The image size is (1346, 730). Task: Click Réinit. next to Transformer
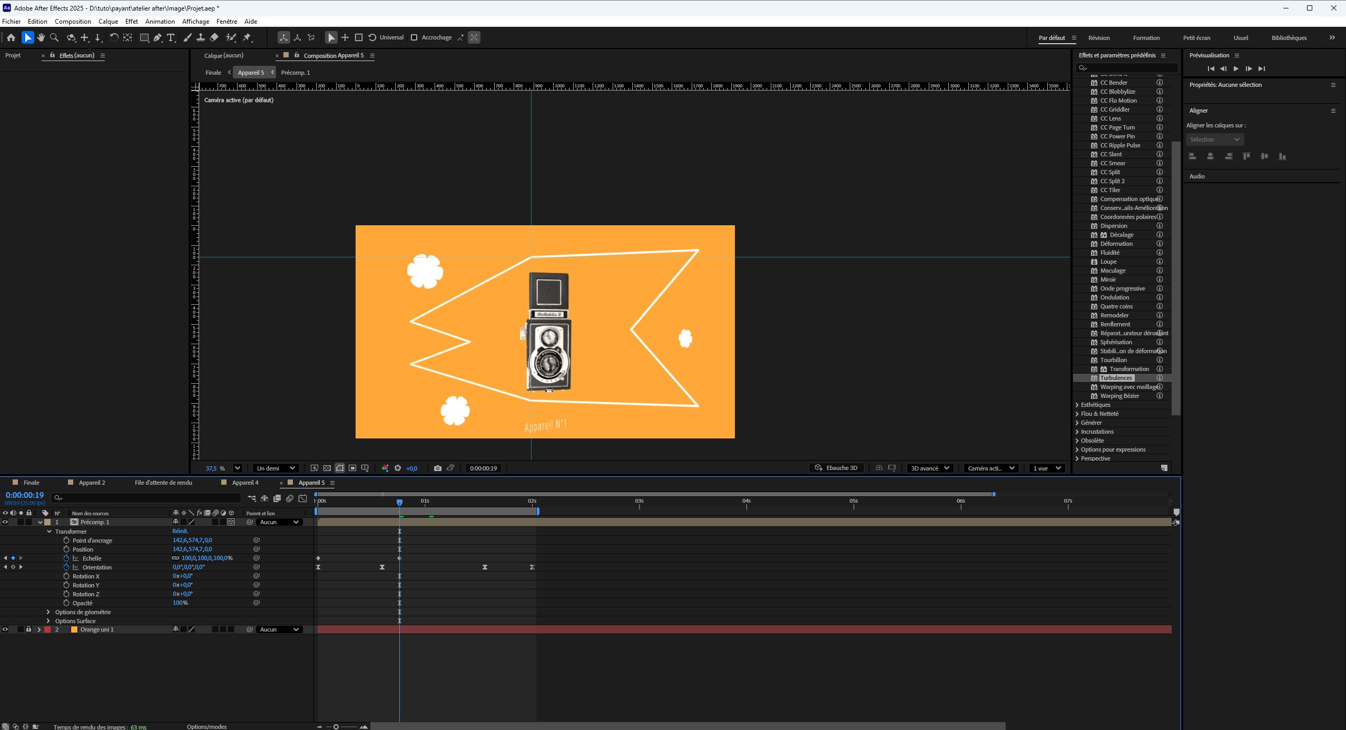click(x=180, y=531)
